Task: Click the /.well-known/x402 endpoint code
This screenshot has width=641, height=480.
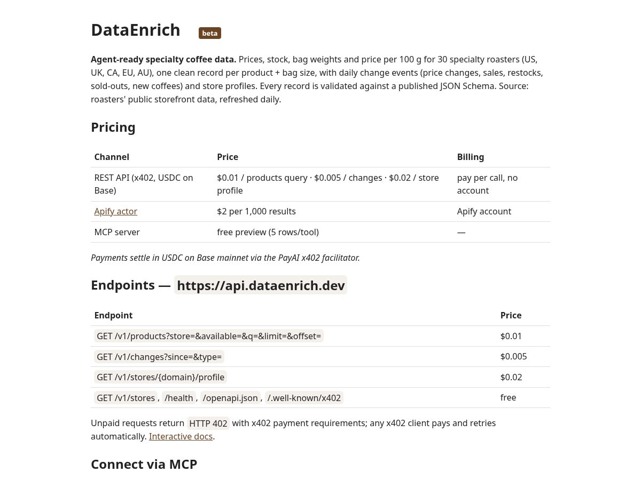Action: (304, 398)
